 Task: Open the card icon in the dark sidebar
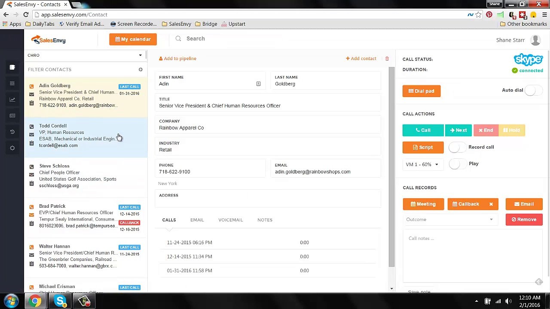pos(12,115)
